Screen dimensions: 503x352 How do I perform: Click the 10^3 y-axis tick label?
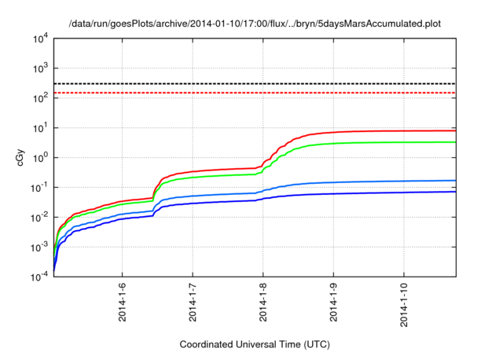pyautogui.click(x=41, y=68)
